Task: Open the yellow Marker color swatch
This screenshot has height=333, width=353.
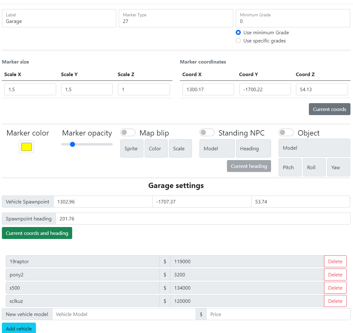Action: click(x=26, y=147)
